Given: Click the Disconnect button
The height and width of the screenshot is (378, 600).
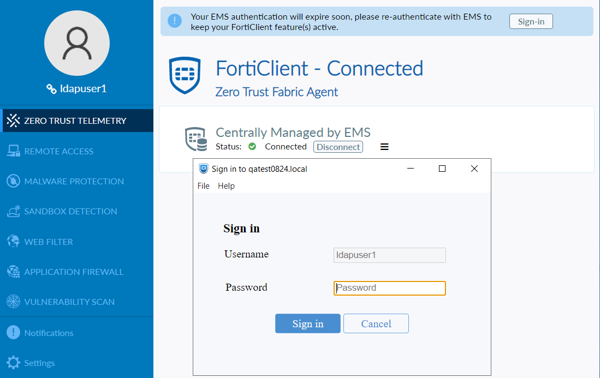Looking at the screenshot, I should [337, 146].
